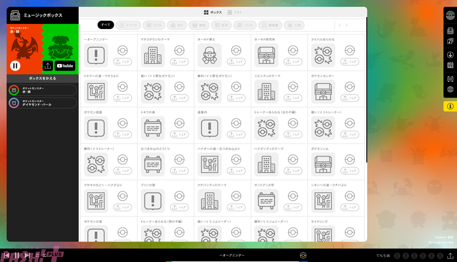Viewport: 457px width, 262px height.
Task: Click the share icon beside YouTube button
Action: tap(47, 66)
